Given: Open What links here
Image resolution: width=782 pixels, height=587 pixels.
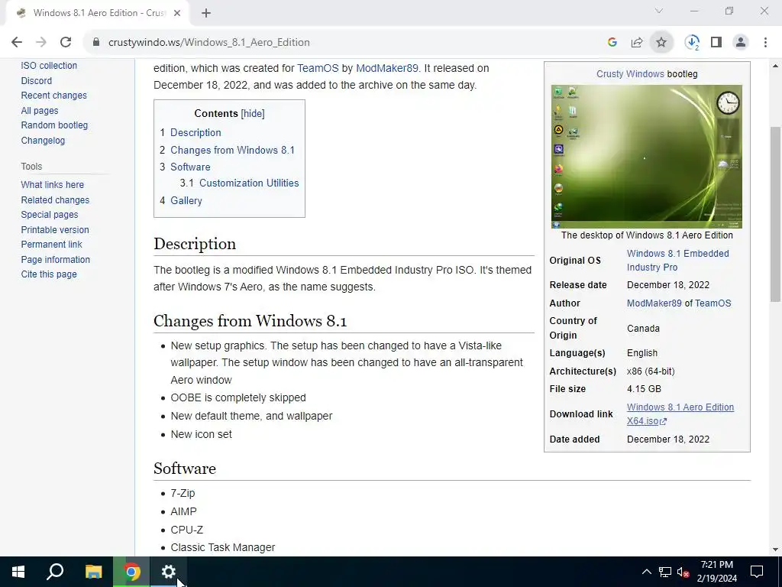Looking at the screenshot, I should [53, 185].
